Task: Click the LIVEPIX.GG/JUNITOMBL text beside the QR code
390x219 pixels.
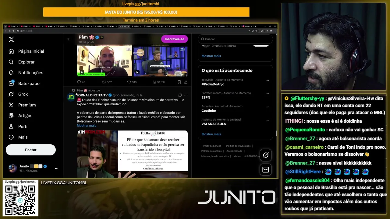Action: [64, 183]
